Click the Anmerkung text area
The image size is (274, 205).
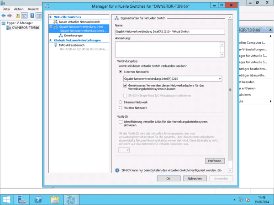click(x=168, y=50)
